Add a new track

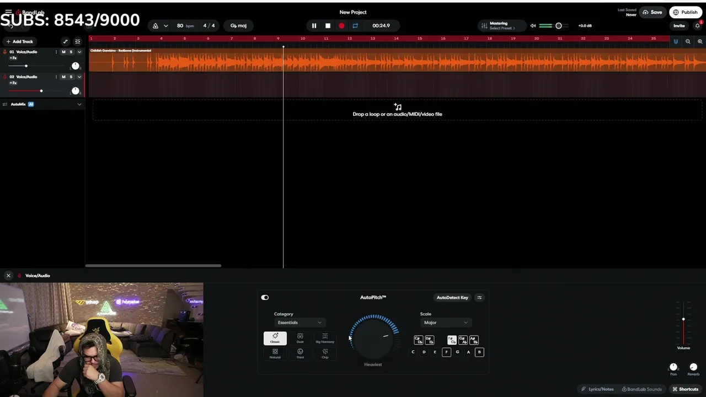[19, 41]
